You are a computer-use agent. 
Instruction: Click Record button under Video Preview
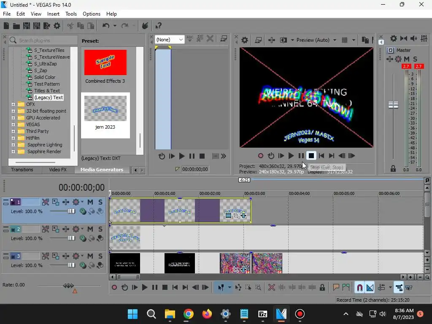(261, 156)
